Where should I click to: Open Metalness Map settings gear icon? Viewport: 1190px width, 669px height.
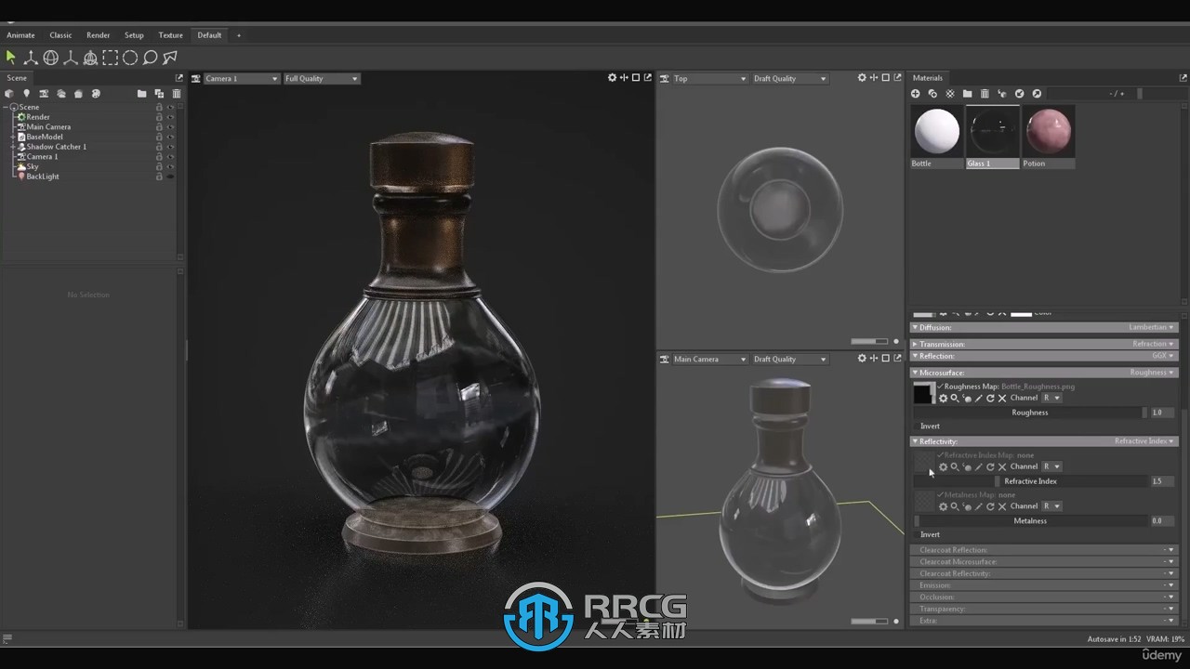pos(943,506)
